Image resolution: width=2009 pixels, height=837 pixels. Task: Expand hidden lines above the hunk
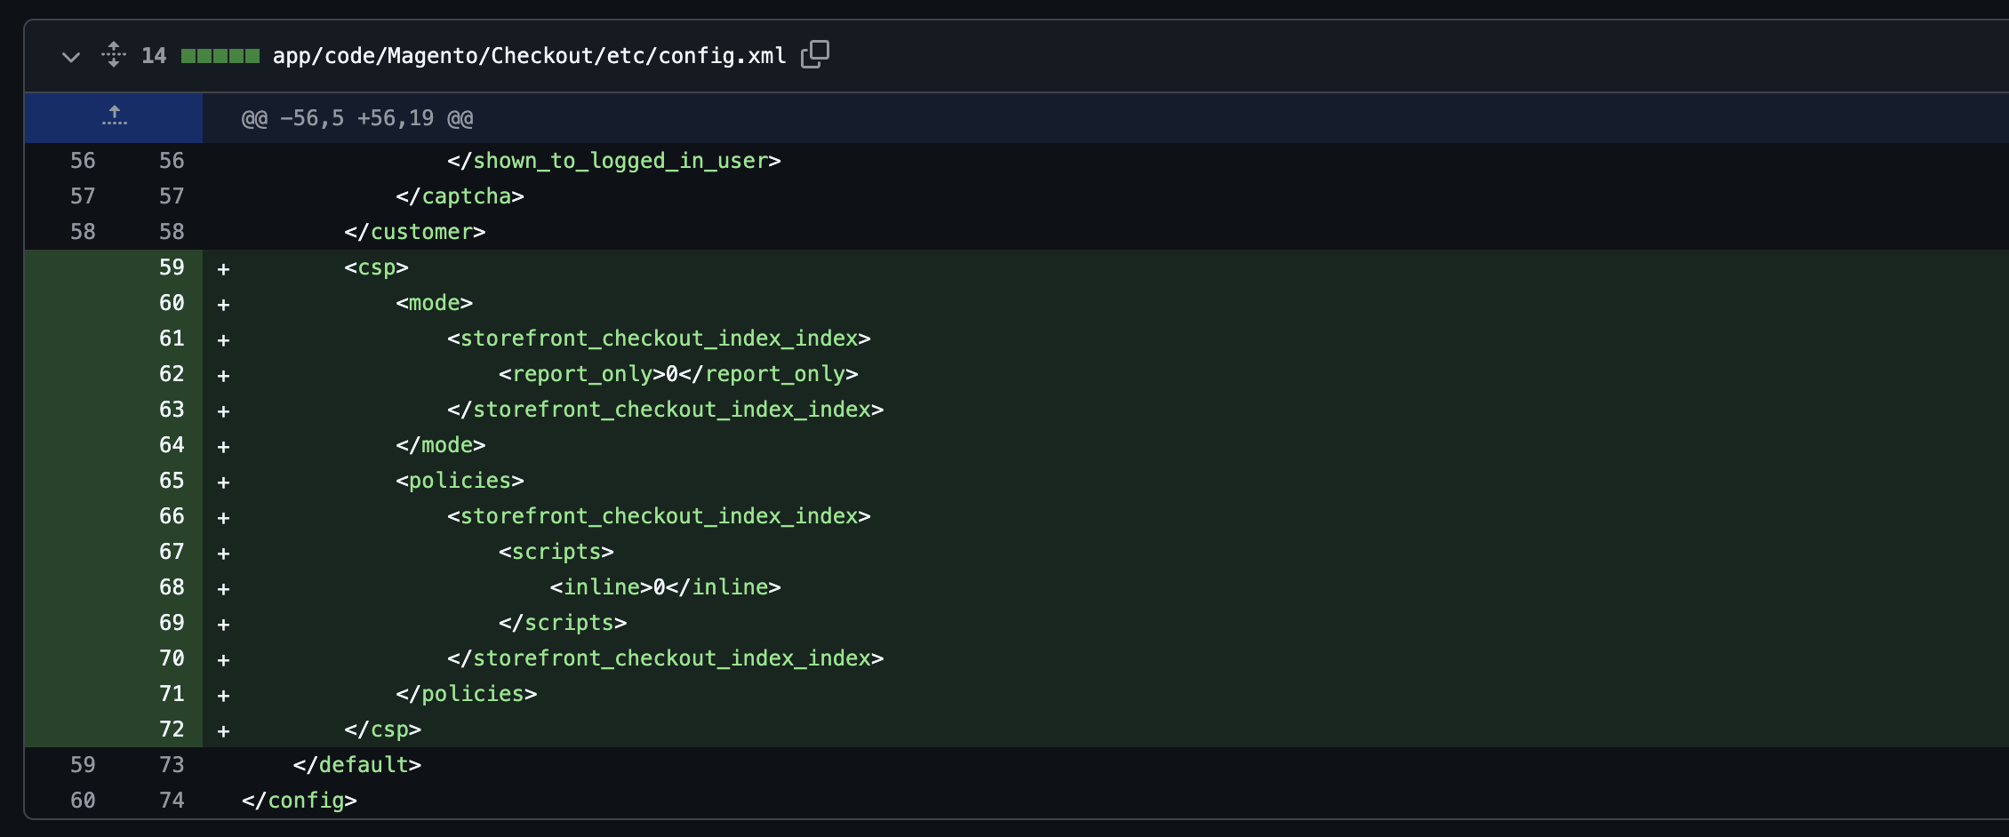click(114, 117)
